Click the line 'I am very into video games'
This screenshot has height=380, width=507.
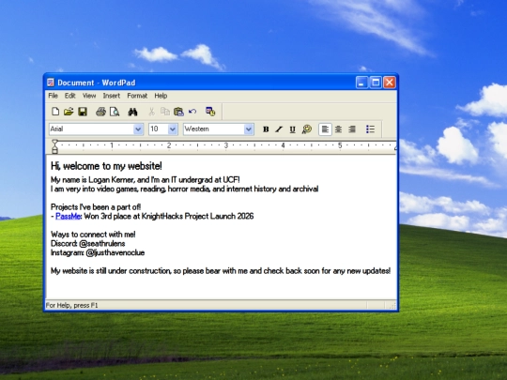(185, 189)
